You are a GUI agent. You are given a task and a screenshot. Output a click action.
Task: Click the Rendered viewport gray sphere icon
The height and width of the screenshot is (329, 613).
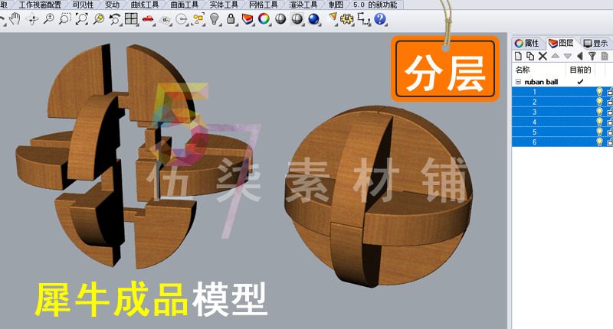(297, 18)
